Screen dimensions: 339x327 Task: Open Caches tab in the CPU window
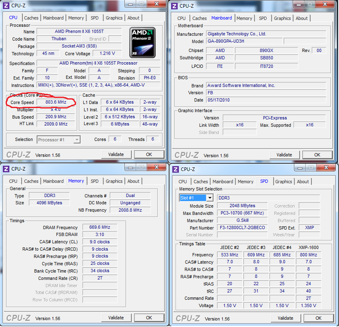[31, 18]
